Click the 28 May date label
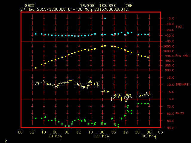The image size is (191, 143). click(x=55, y=136)
